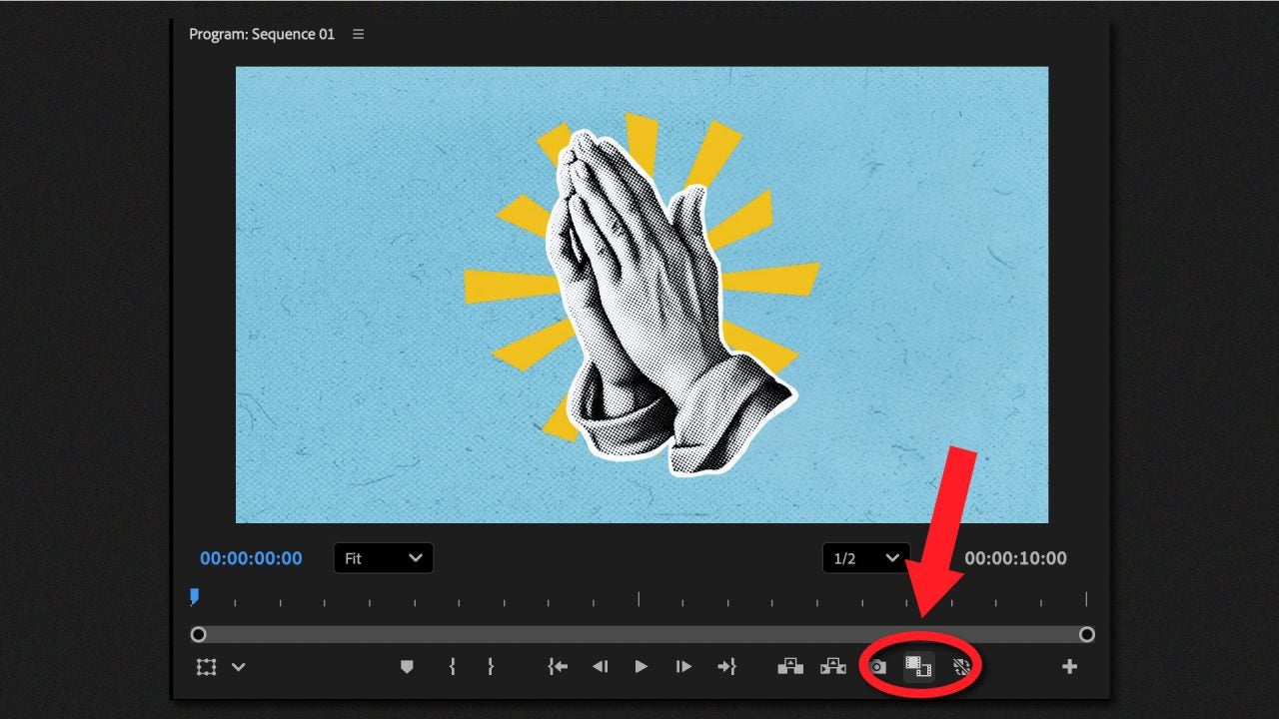This screenshot has width=1279, height=719.
Task: Click the Extract icon
Action: [x=833, y=666]
